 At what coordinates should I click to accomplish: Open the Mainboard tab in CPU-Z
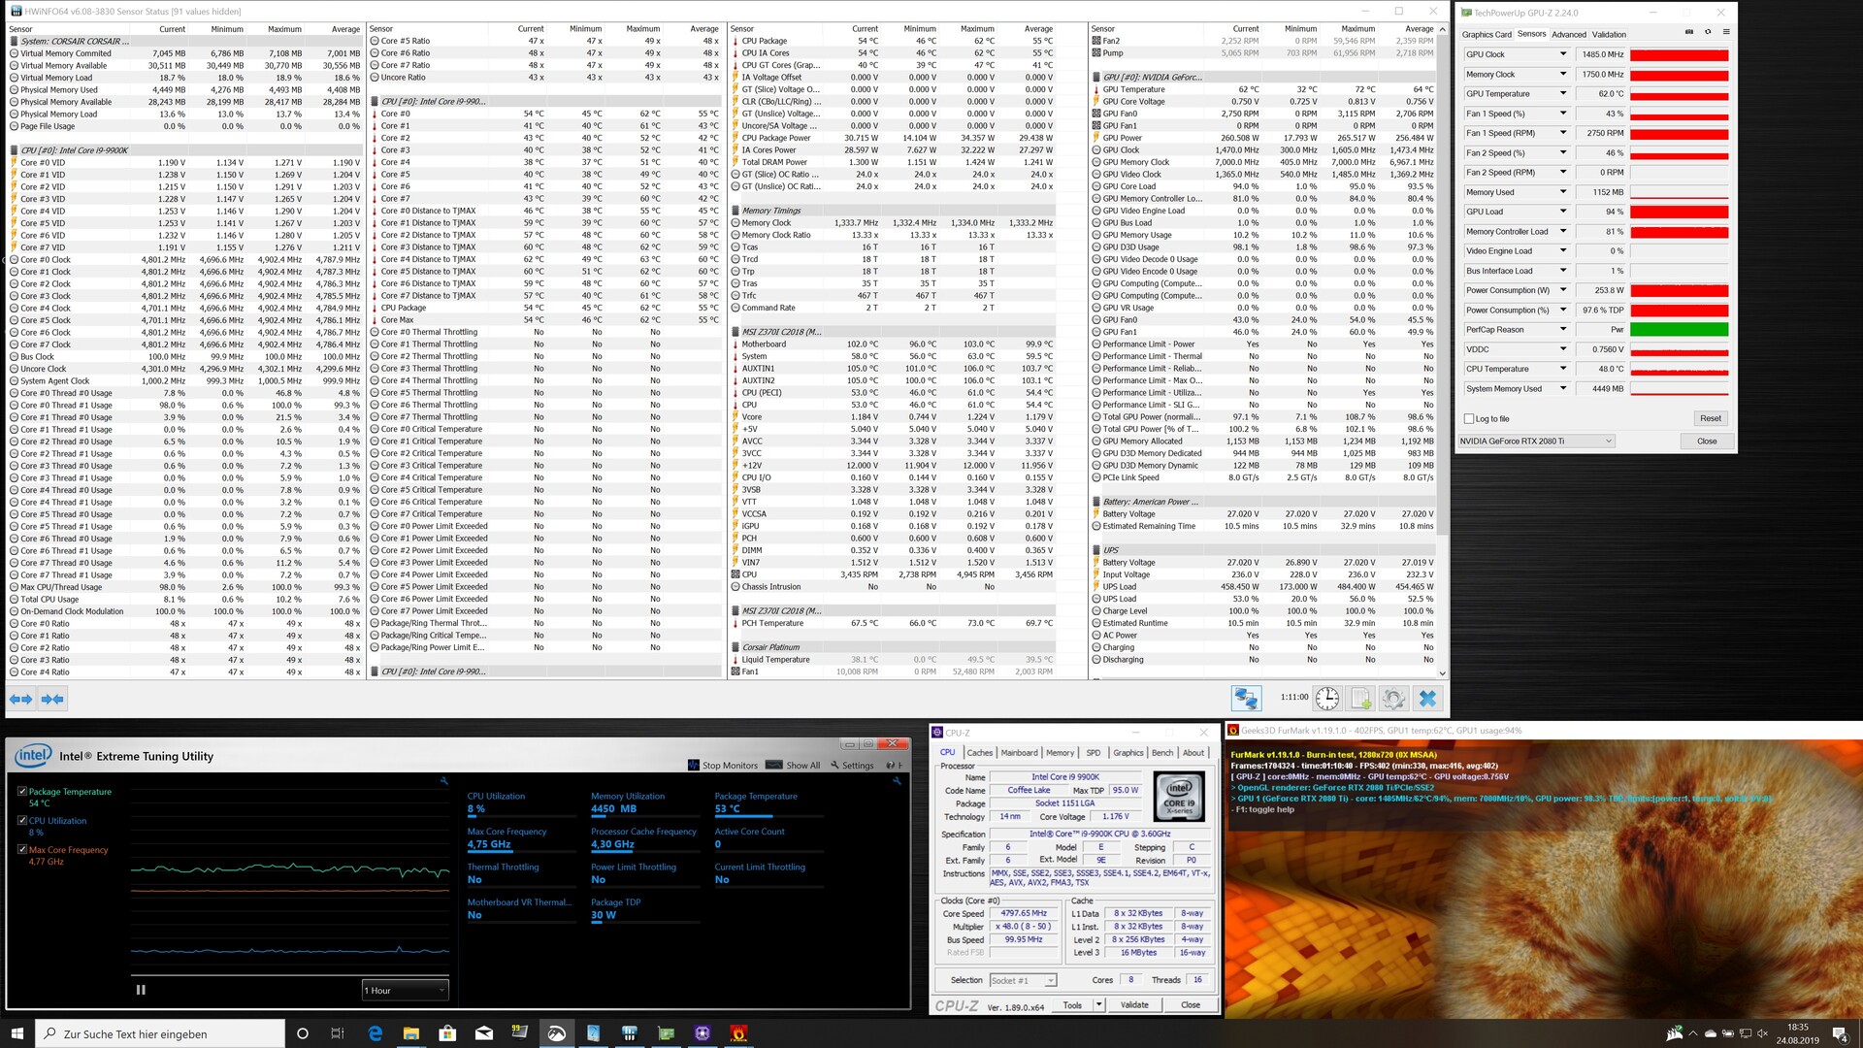pos(1019,752)
